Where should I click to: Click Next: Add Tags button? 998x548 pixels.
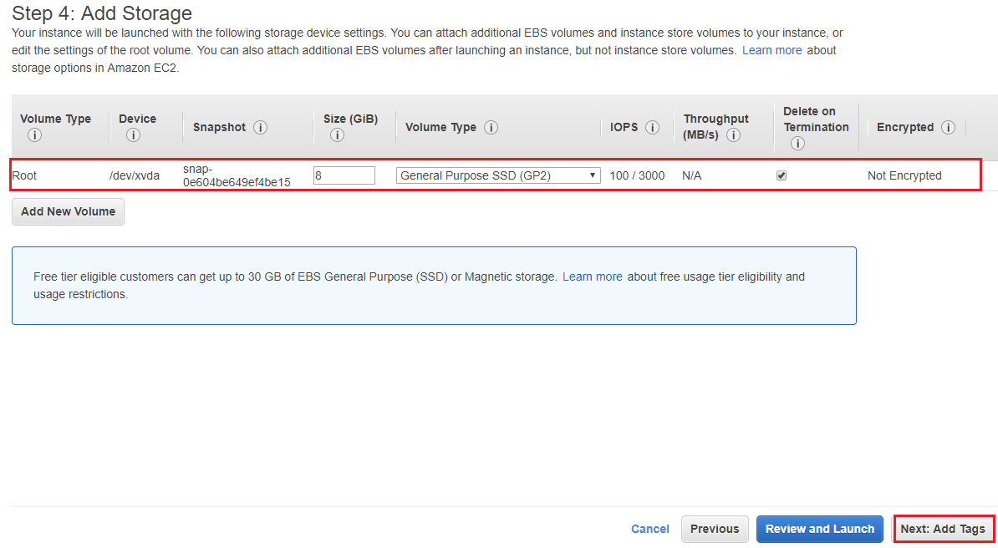[x=943, y=529]
